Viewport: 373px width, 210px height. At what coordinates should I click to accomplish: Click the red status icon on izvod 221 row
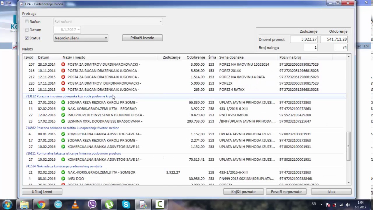coord(63,90)
